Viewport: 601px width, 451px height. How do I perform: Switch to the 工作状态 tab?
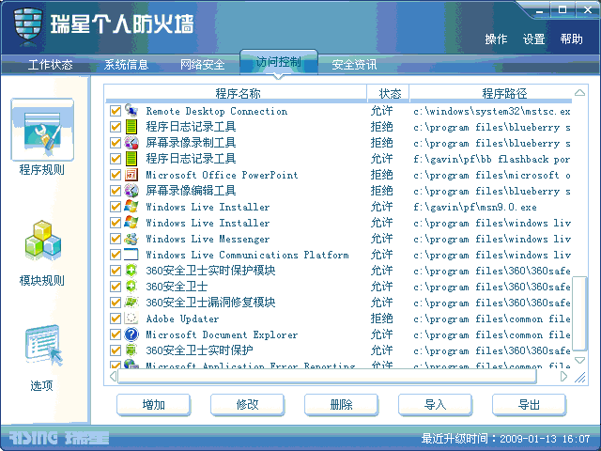(x=50, y=65)
